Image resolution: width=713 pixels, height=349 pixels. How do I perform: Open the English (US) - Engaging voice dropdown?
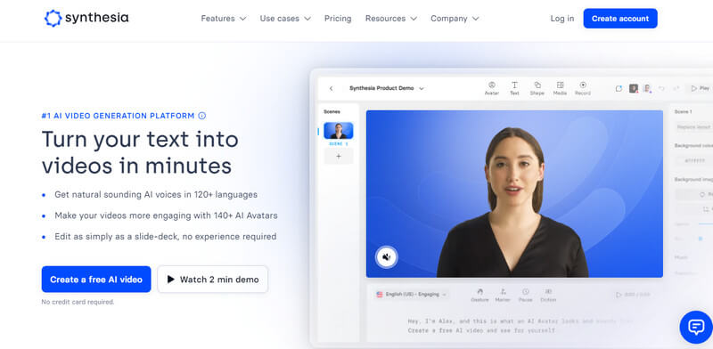(x=412, y=295)
